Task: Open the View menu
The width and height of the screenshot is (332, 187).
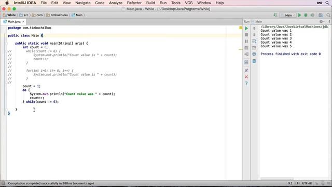Action: point(66,3)
